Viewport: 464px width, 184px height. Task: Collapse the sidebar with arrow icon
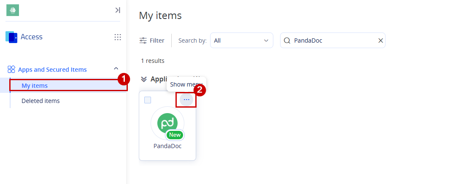[x=118, y=10]
